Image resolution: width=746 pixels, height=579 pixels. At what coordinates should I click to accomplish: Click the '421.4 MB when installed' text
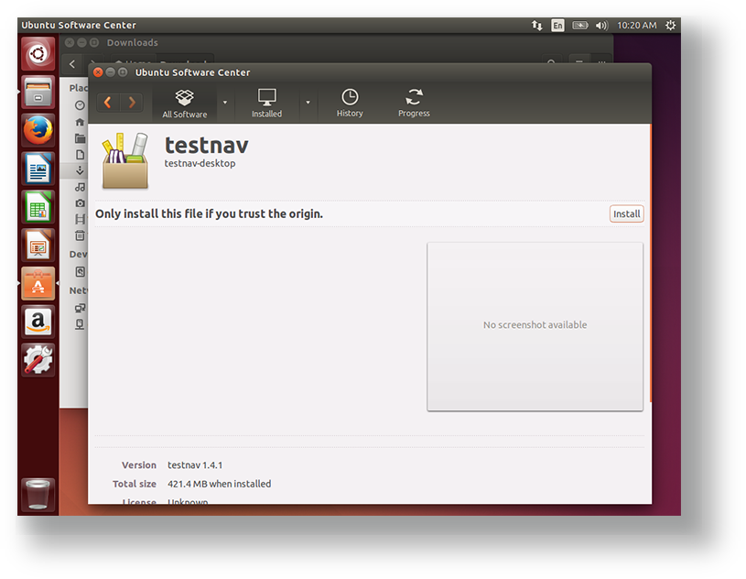coord(220,484)
